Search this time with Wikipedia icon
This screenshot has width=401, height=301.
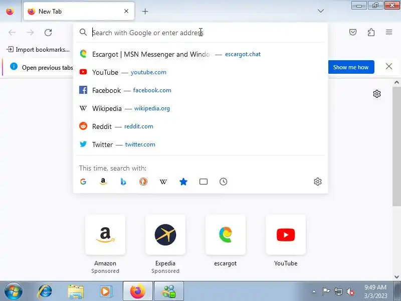(x=163, y=182)
